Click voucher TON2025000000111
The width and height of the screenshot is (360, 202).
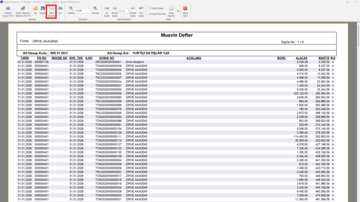tap(108, 136)
